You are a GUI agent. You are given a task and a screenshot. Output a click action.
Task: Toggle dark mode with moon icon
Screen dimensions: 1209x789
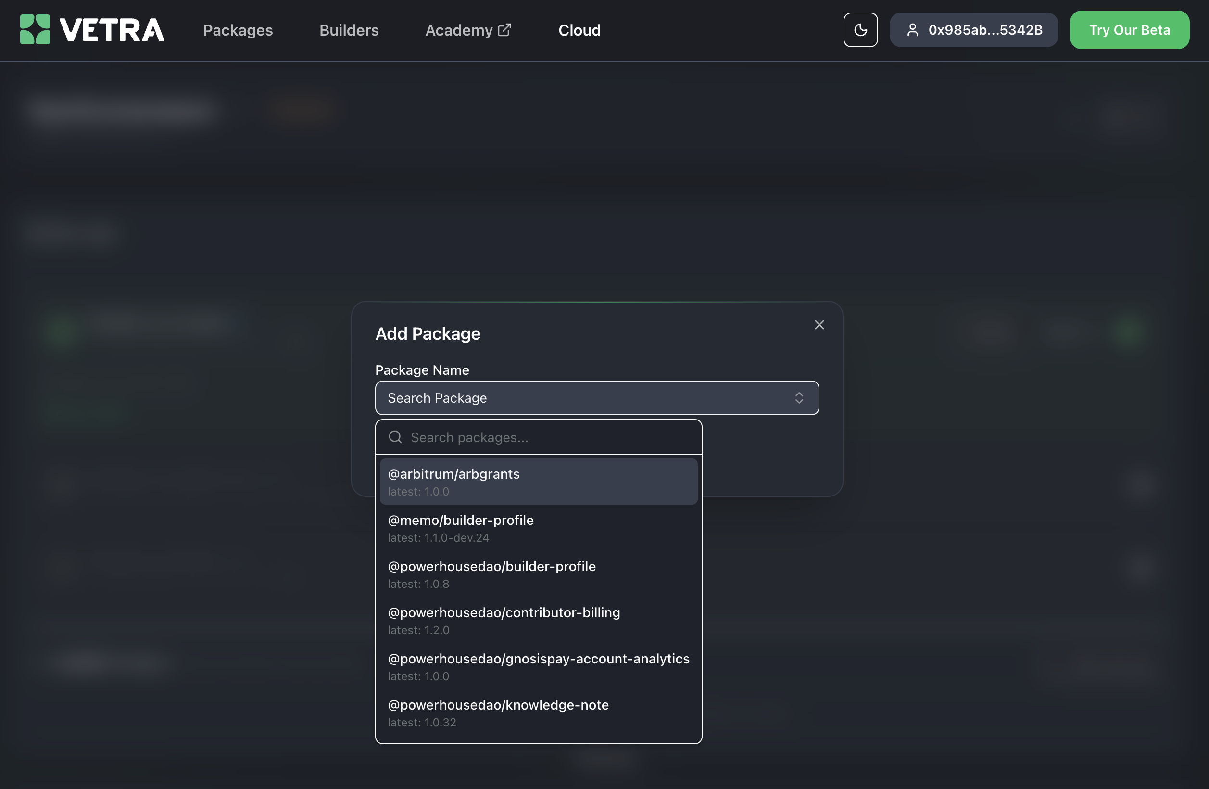[860, 30]
